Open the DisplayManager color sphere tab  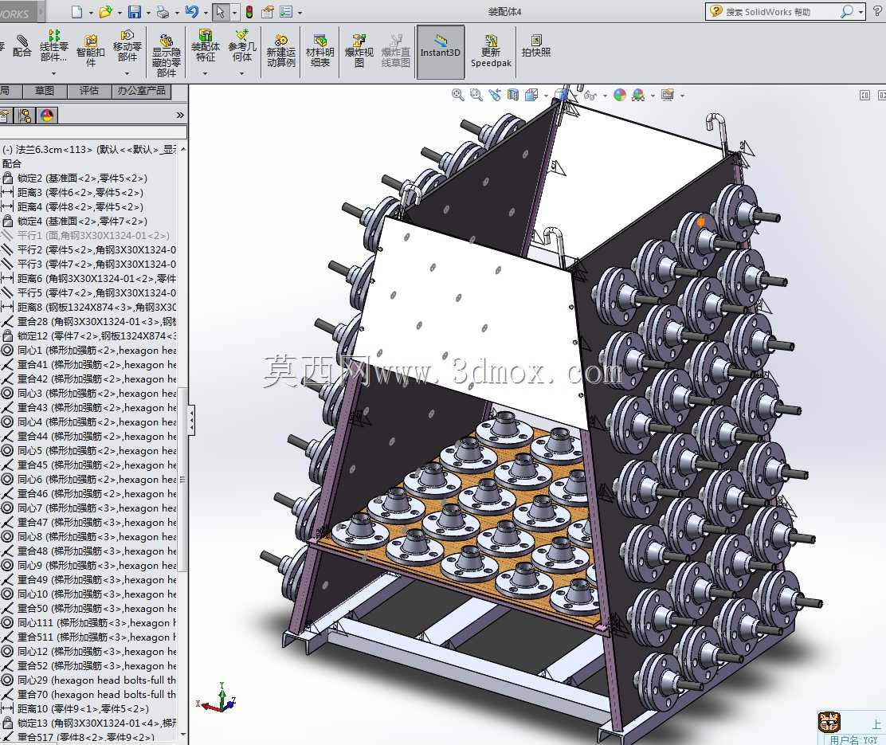pos(47,116)
